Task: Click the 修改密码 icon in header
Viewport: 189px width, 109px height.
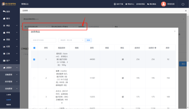Action: click(x=137, y=4)
